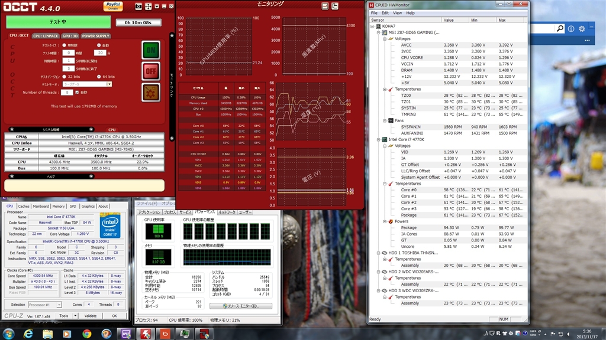Collapse MSI Z87-GD65 GAMING tree node
The height and width of the screenshot is (340, 606).
pos(378,32)
